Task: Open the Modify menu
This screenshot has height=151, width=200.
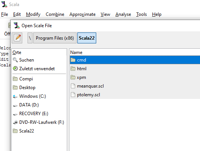Action: coord(33,14)
